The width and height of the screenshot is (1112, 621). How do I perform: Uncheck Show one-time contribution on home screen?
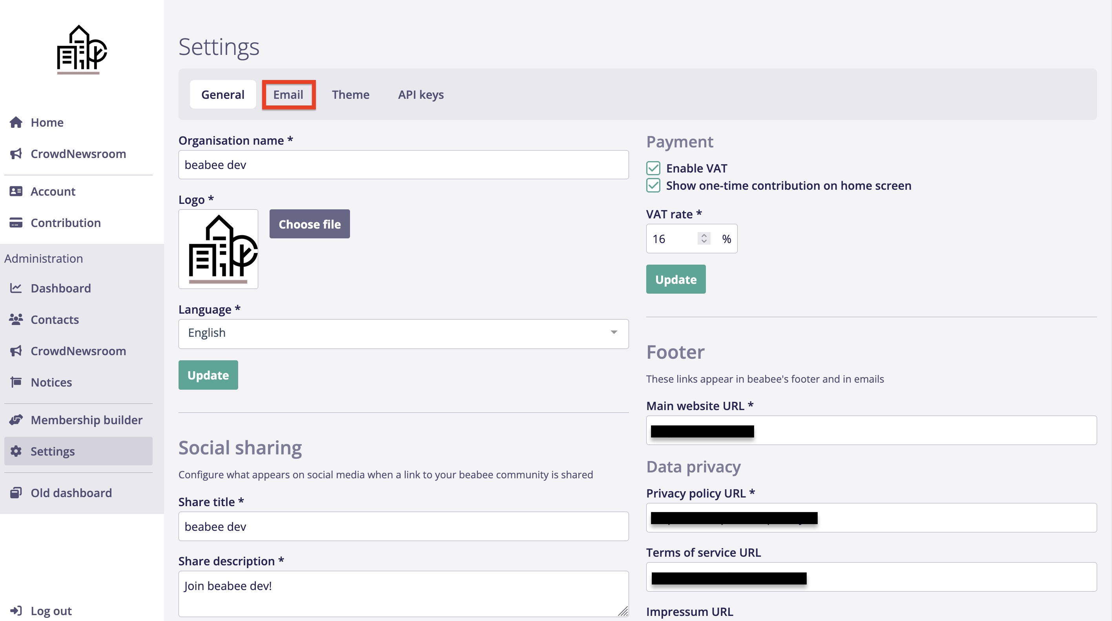coord(653,185)
